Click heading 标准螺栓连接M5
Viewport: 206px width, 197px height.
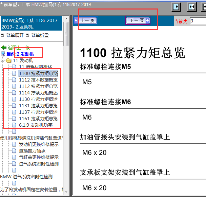(x=105, y=67)
